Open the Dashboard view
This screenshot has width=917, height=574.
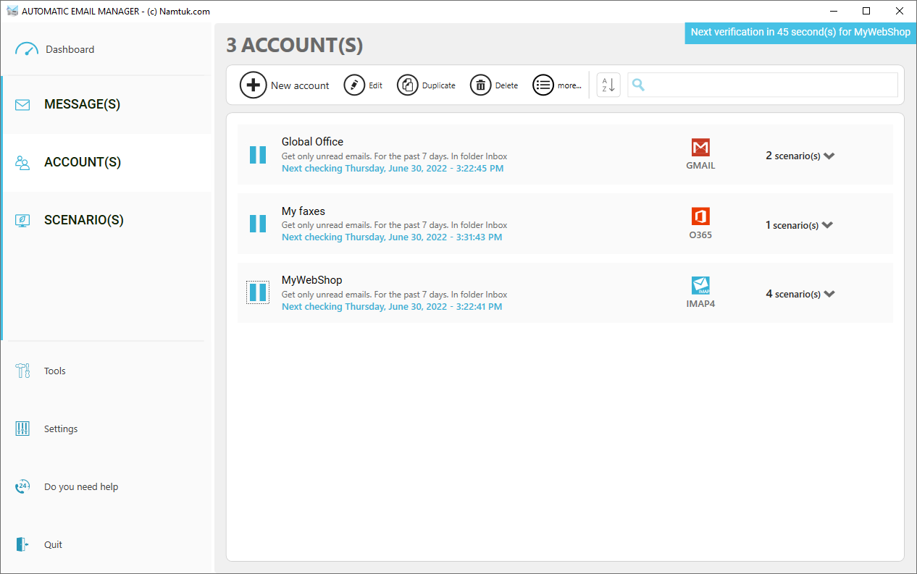(x=70, y=48)
